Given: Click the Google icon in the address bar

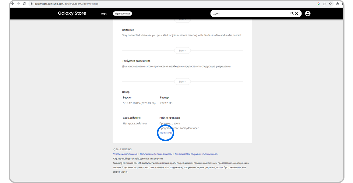Looking at the screenshot, I should pos(319,4).
